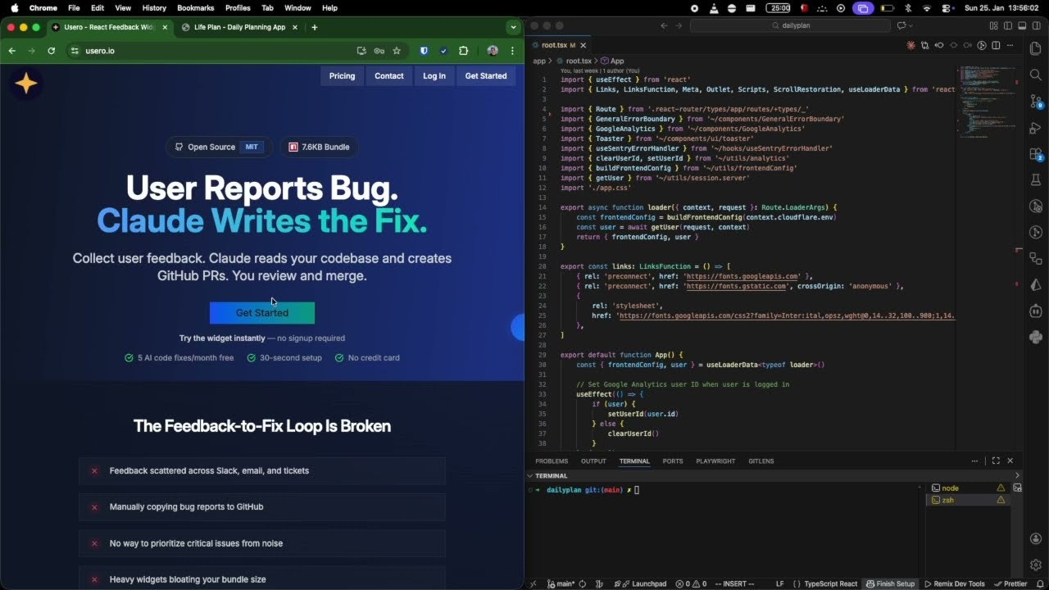Click the Pricing nav link
The image size is (1049, 590).
[x=342, y=76]
